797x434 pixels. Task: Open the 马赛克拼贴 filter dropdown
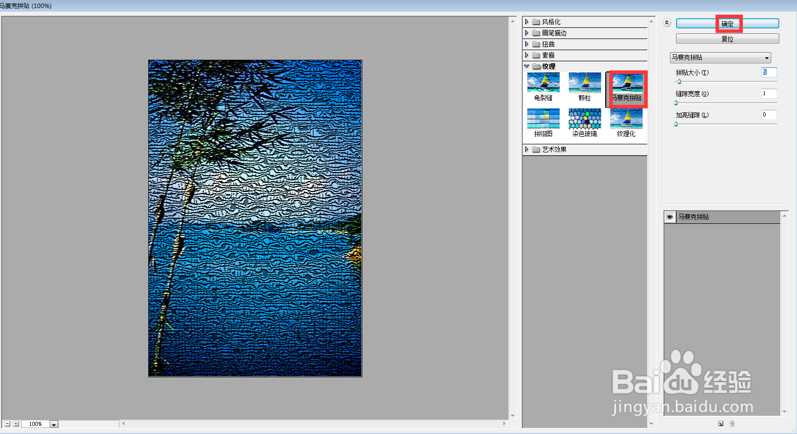[x=720, y=58]
